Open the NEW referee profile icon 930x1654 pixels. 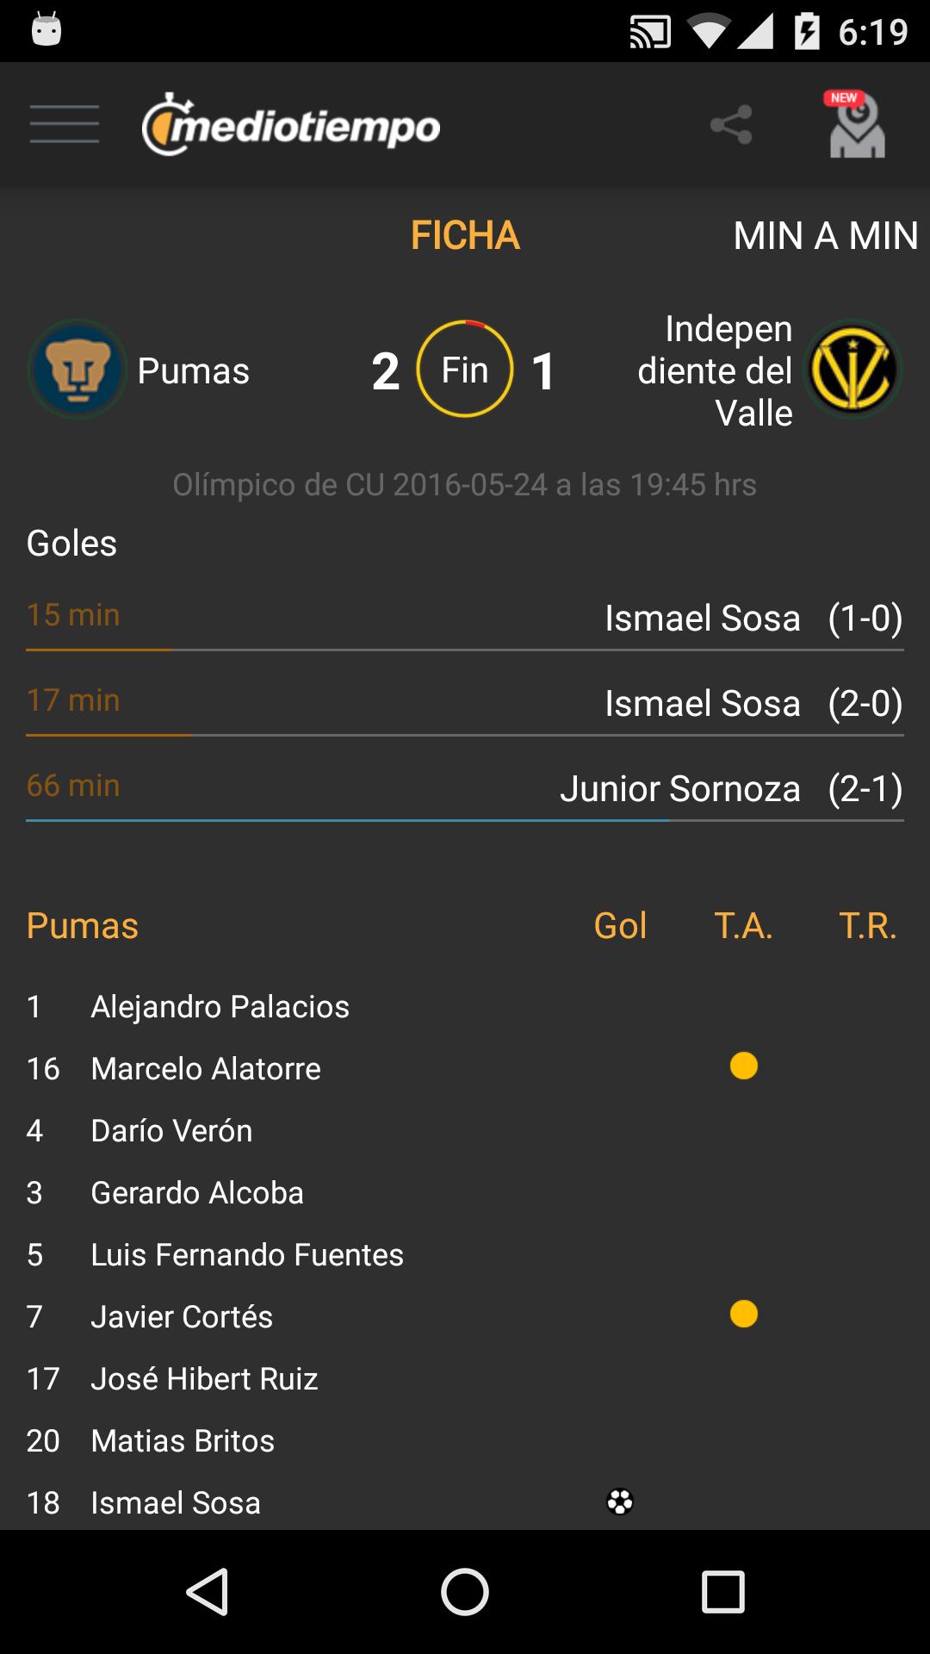[x=856, y=126]
